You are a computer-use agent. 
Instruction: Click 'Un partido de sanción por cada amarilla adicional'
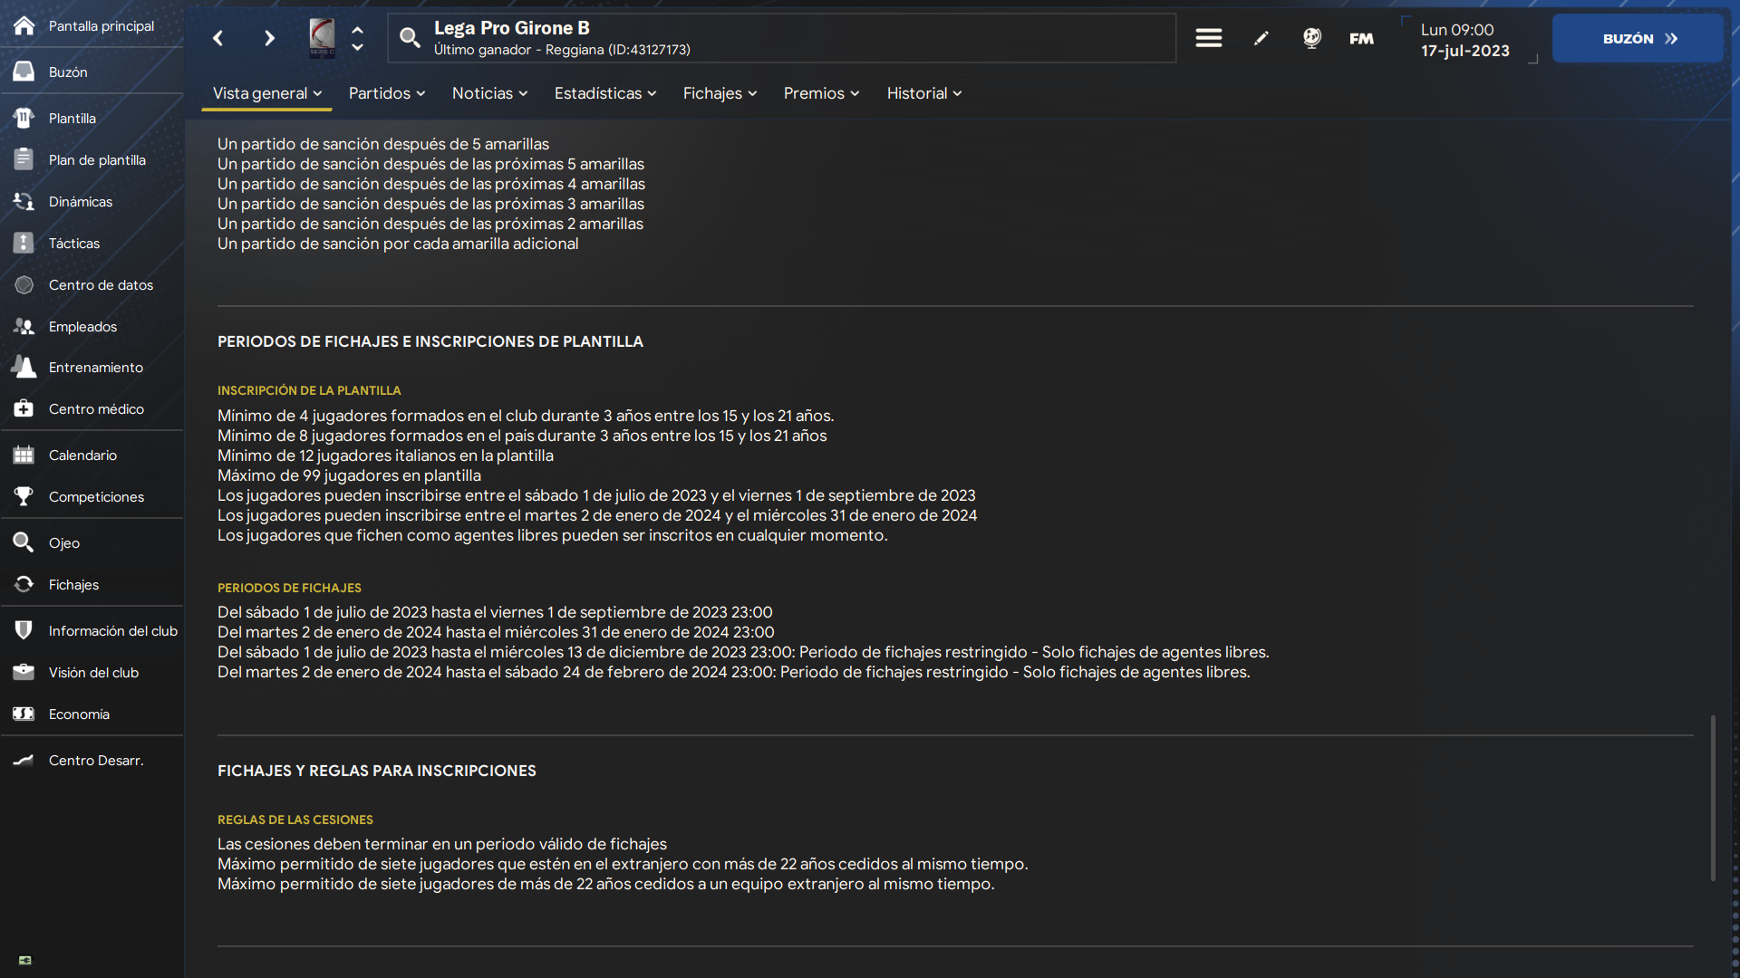point(398,244)
